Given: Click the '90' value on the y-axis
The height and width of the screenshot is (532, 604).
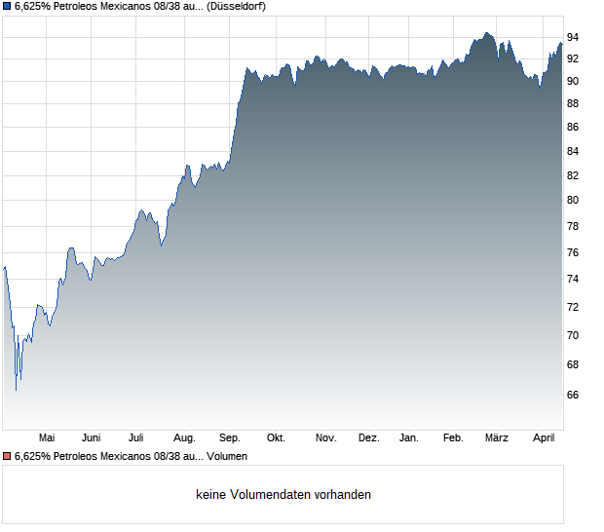Looking at the screenshot, I should (x=573, y=81).
